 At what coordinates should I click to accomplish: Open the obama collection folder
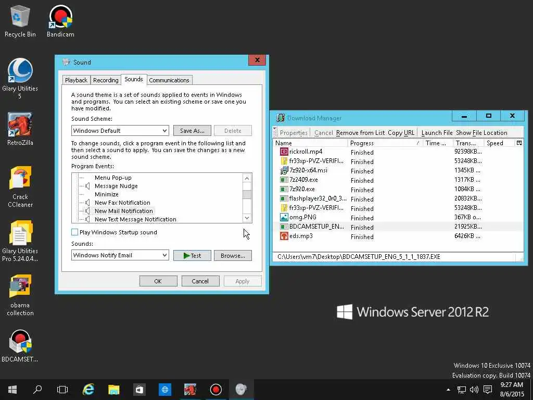click(20, 295)
